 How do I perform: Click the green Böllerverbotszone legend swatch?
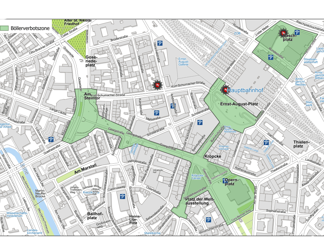[x=4, y=28]
